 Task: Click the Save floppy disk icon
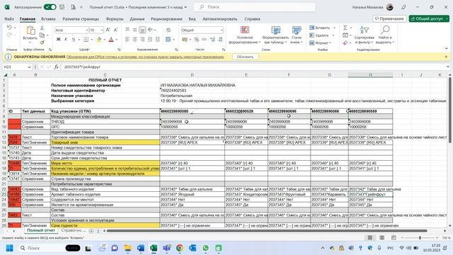(62, 7)
